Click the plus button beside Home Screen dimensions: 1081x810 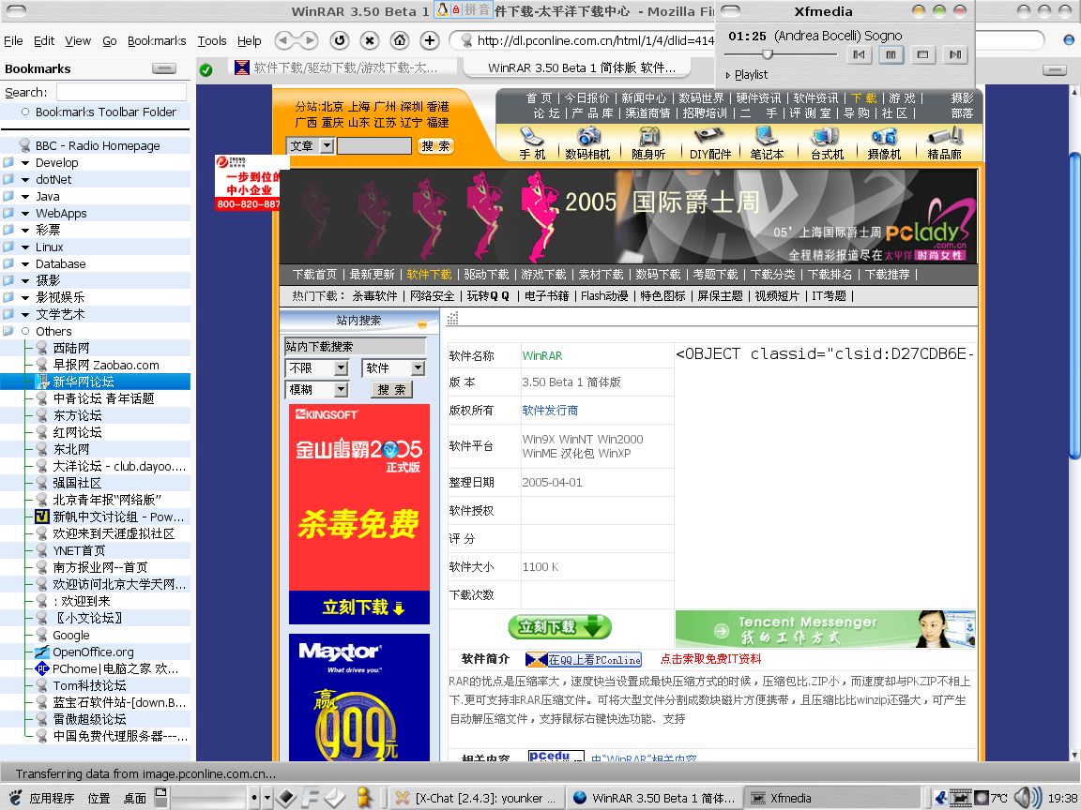pyautogui.click(x=430, y=40)
